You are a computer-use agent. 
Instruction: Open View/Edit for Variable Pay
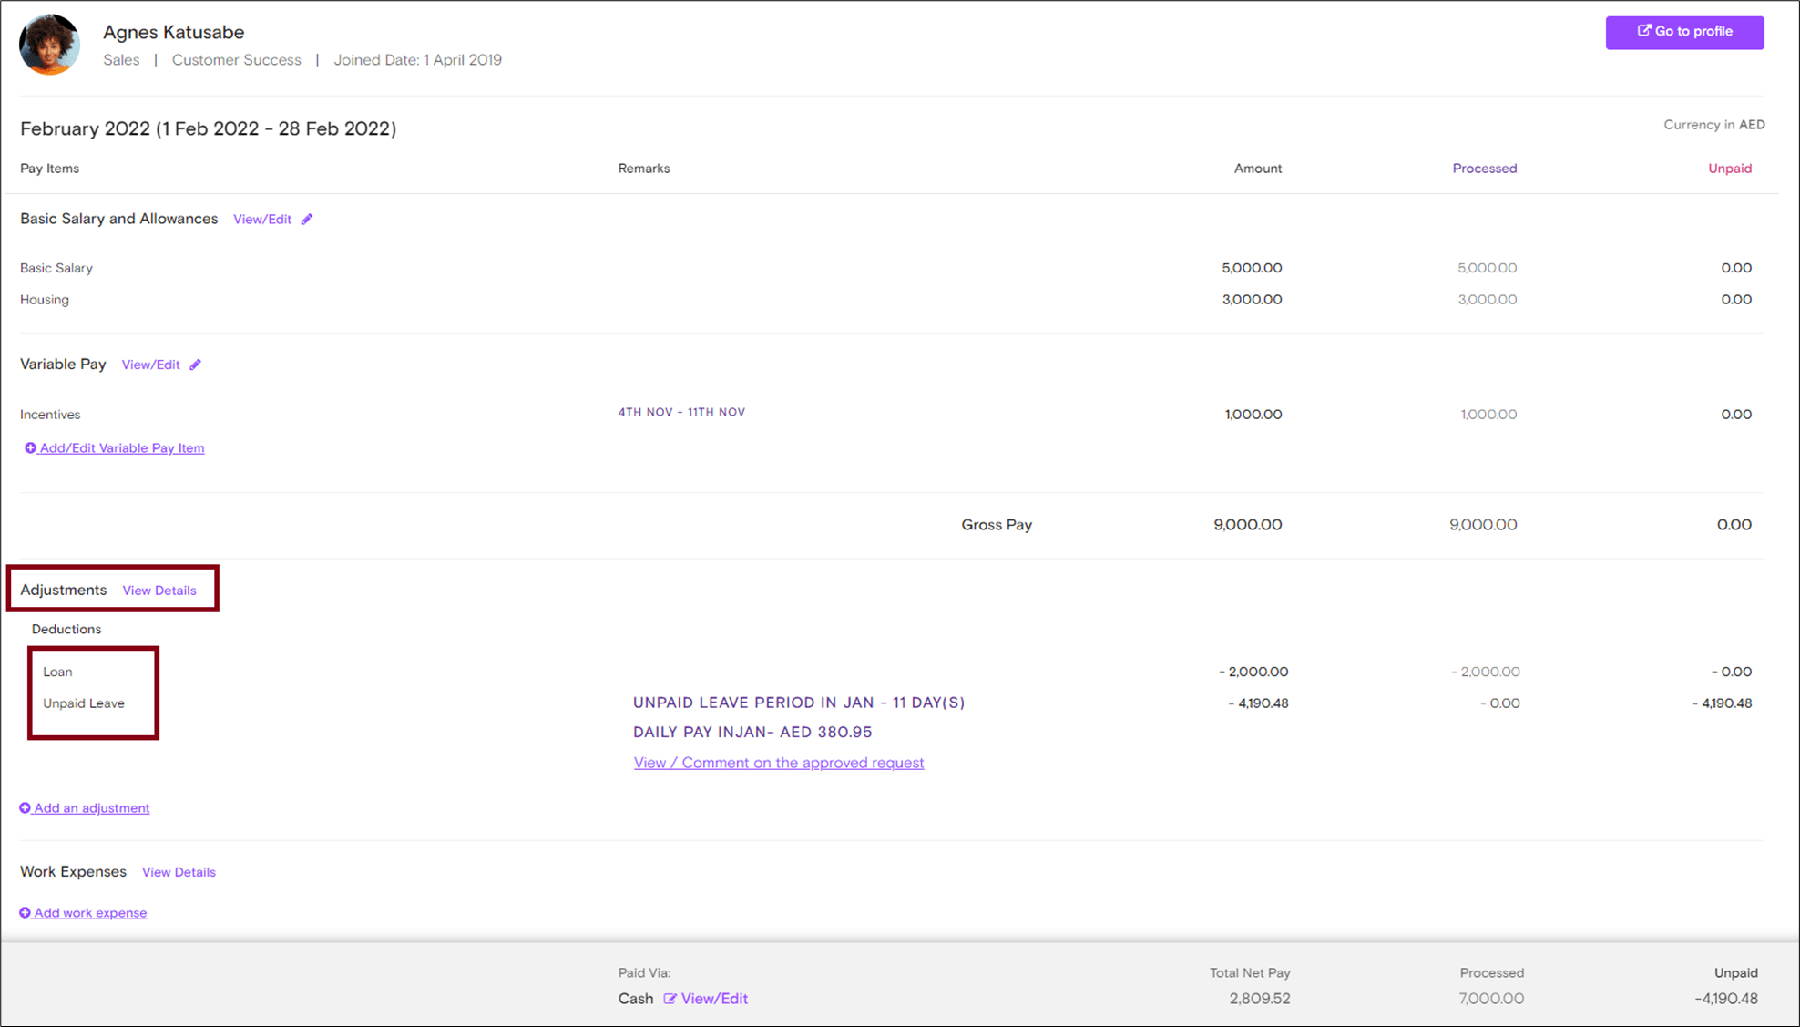[x=151, y=365]
